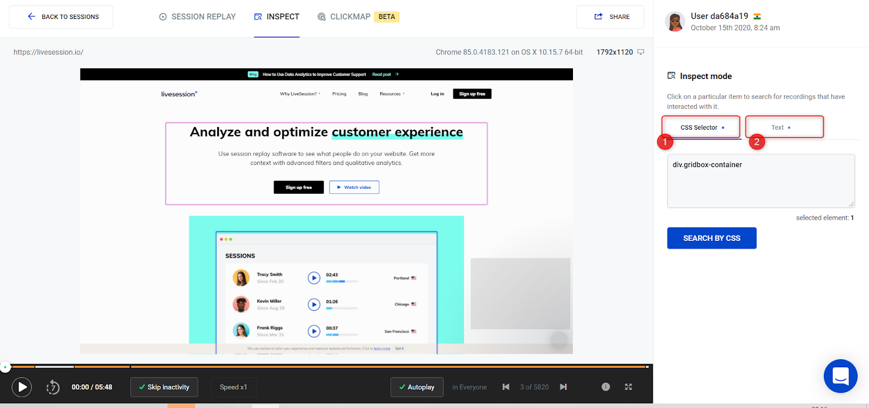This screenshot has width=869, height=408.
Task: Click the screen resolution monitor icon
Action: [641, 52]
